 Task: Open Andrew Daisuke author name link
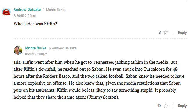27,10
